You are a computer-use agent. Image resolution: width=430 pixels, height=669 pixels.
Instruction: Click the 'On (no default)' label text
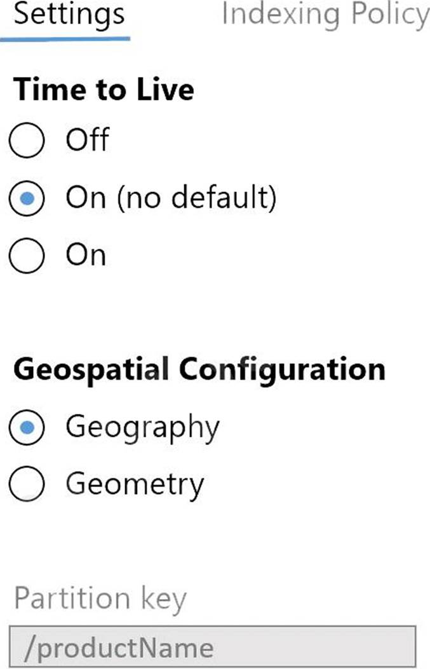point(171,198)
